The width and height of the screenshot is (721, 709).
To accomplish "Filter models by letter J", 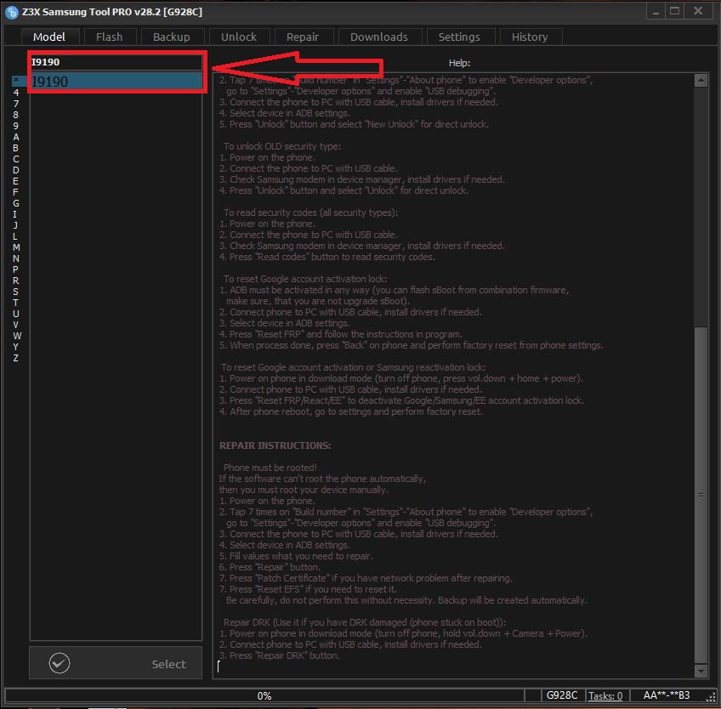I will click(15, 224).
